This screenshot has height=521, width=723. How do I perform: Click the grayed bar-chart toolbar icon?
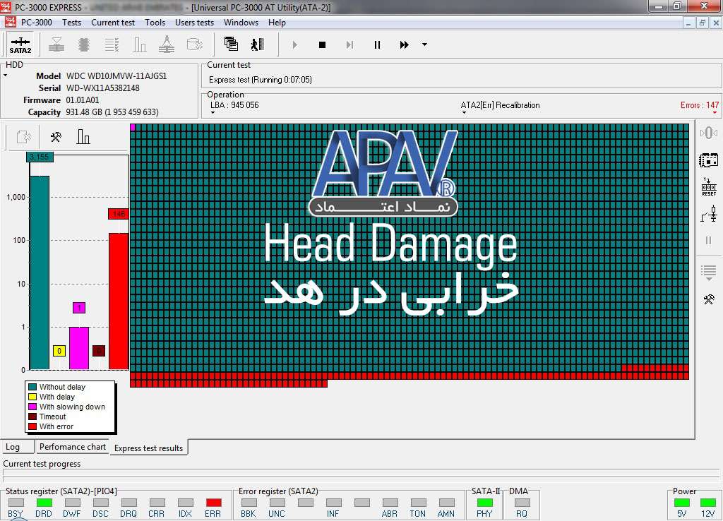[139, 44]
